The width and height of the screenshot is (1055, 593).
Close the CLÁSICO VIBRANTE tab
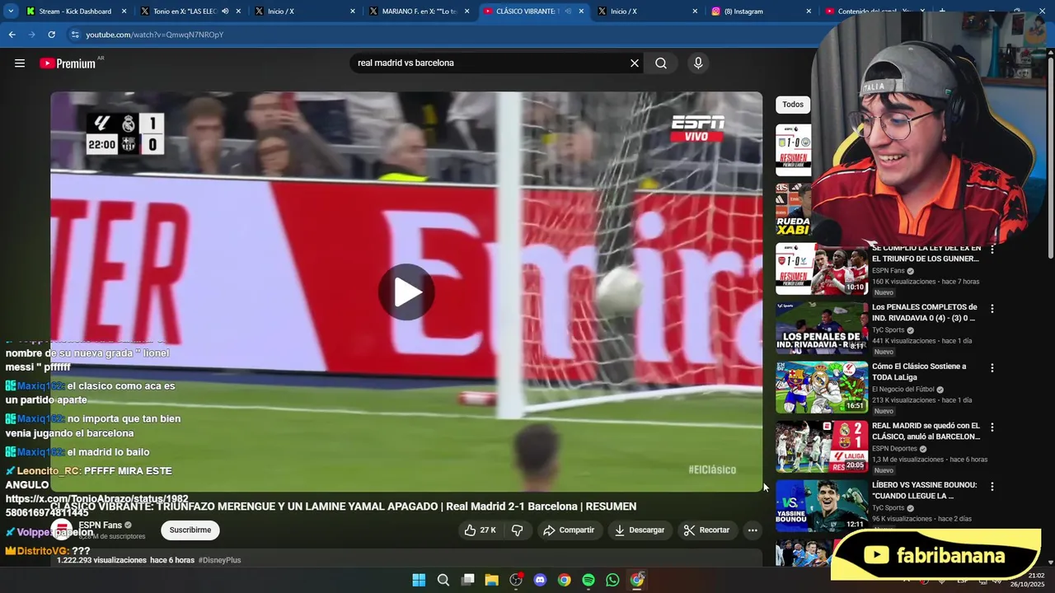pyautogui.click(x=581, y=12)
